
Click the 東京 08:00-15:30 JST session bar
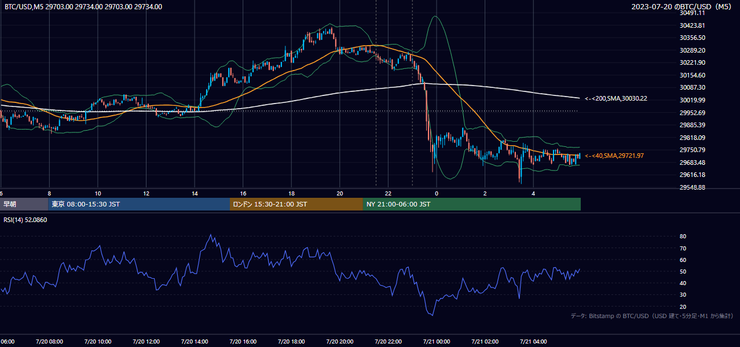[139, 204]
